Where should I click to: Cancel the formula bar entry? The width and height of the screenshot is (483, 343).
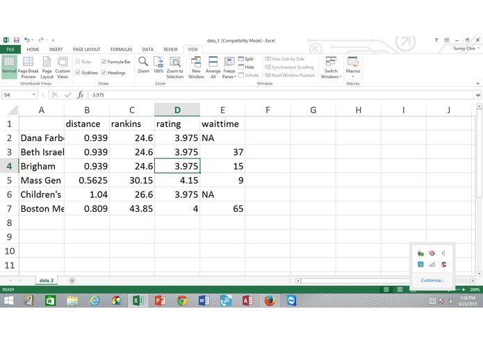pos(55,94)
